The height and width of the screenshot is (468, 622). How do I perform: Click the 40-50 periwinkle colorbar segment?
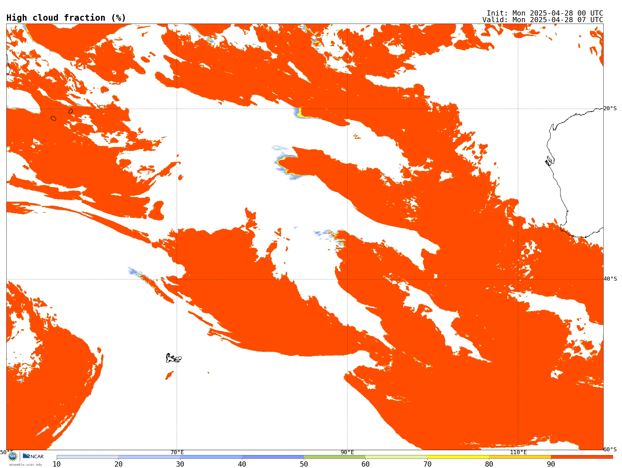[x=273, y=457]
